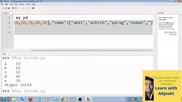Image resolution: width=182 pixels, height=102 pixels.
Task: Open Windows Media Player from the taskbar
Action: pyautogui.click(x=47, y=99)
